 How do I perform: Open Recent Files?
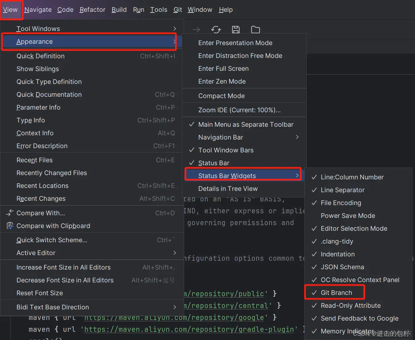point(92,160)
